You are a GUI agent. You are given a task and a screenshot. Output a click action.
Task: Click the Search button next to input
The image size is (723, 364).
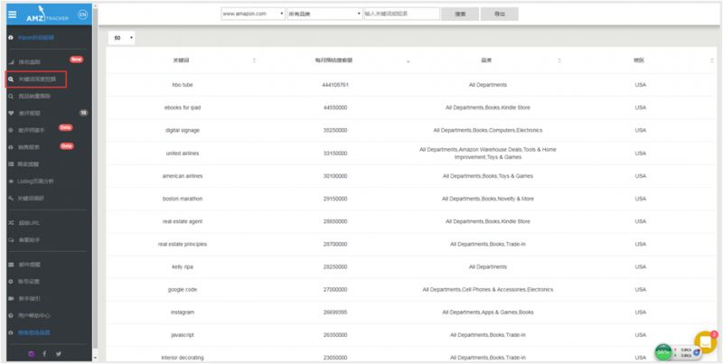460,14
